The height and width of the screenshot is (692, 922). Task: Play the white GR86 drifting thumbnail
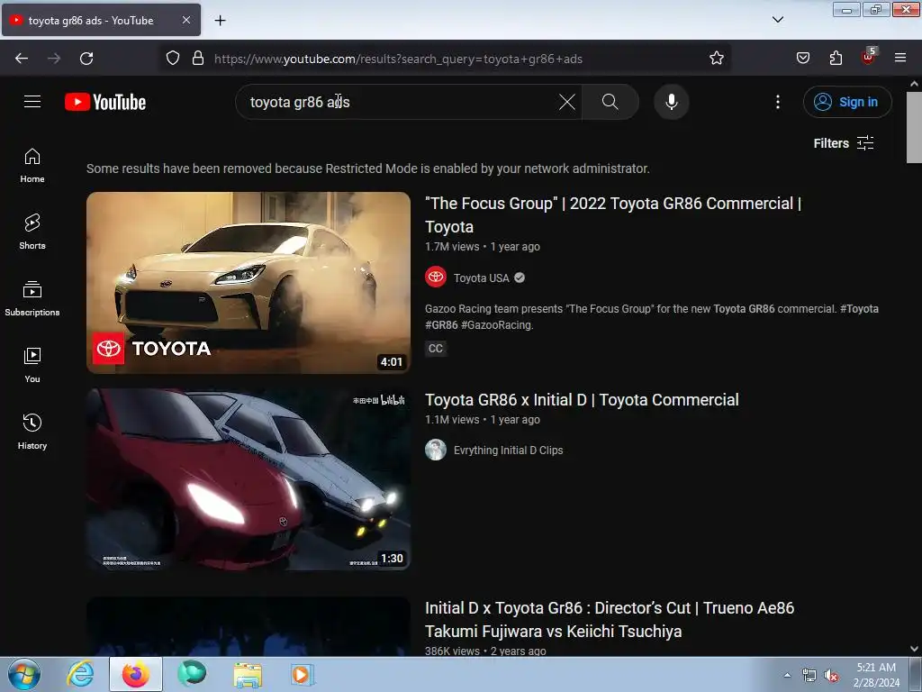tap(249, 282)
